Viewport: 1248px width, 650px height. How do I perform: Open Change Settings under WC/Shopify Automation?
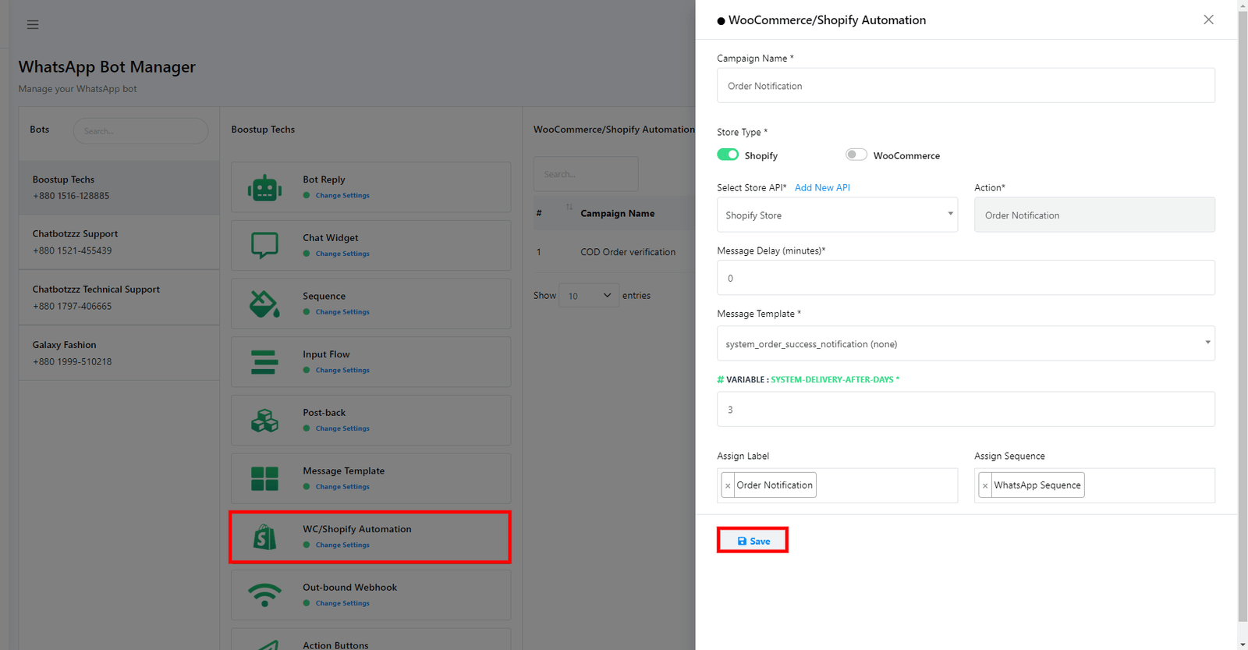342,545
